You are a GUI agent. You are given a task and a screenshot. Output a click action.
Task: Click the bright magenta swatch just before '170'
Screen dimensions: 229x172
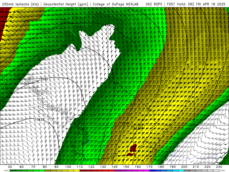pos(147,171)
